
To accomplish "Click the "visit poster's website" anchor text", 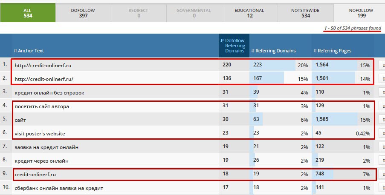I will pos(40,133).
